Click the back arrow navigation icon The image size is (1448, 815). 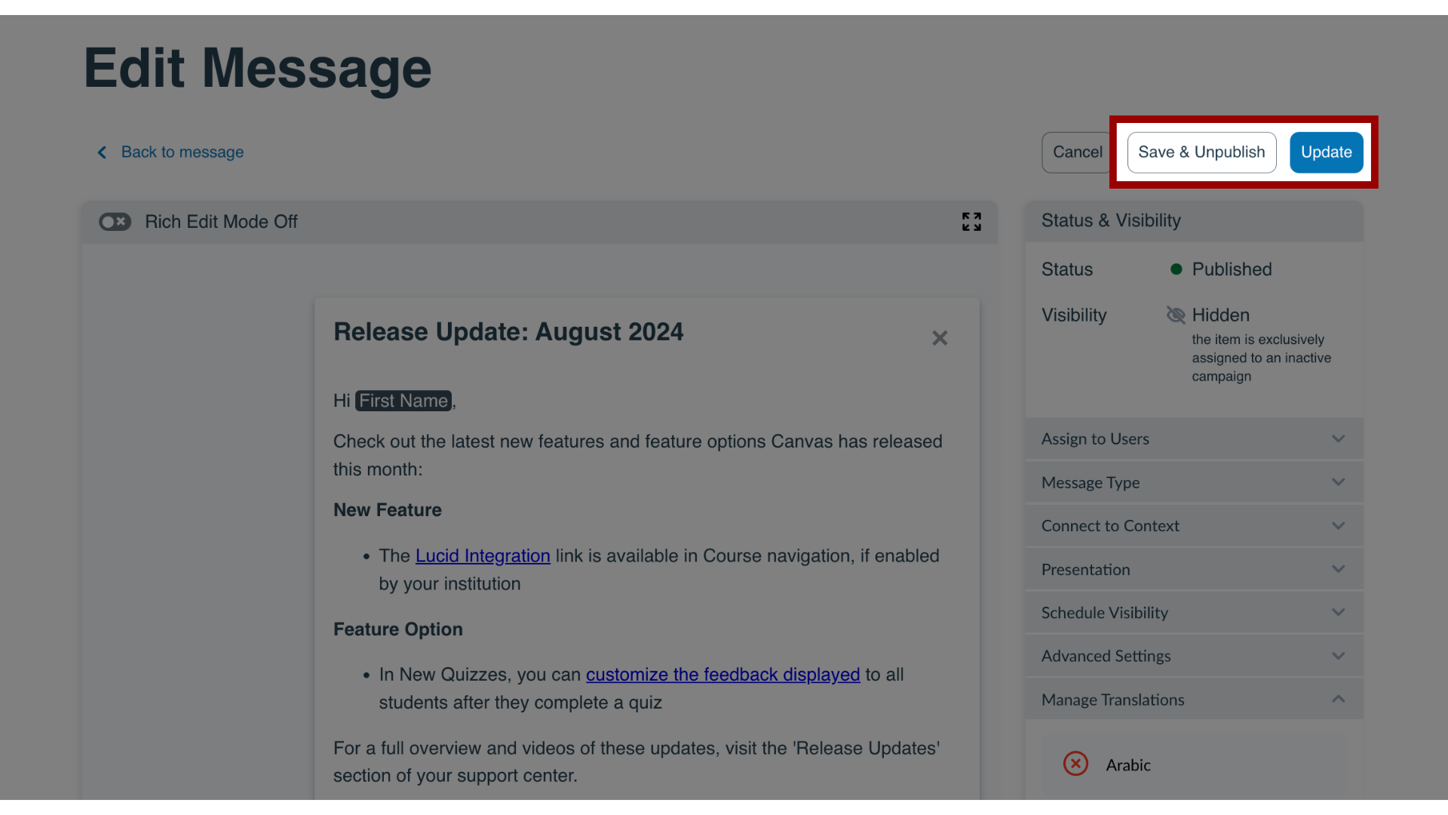tap(103, 152)
